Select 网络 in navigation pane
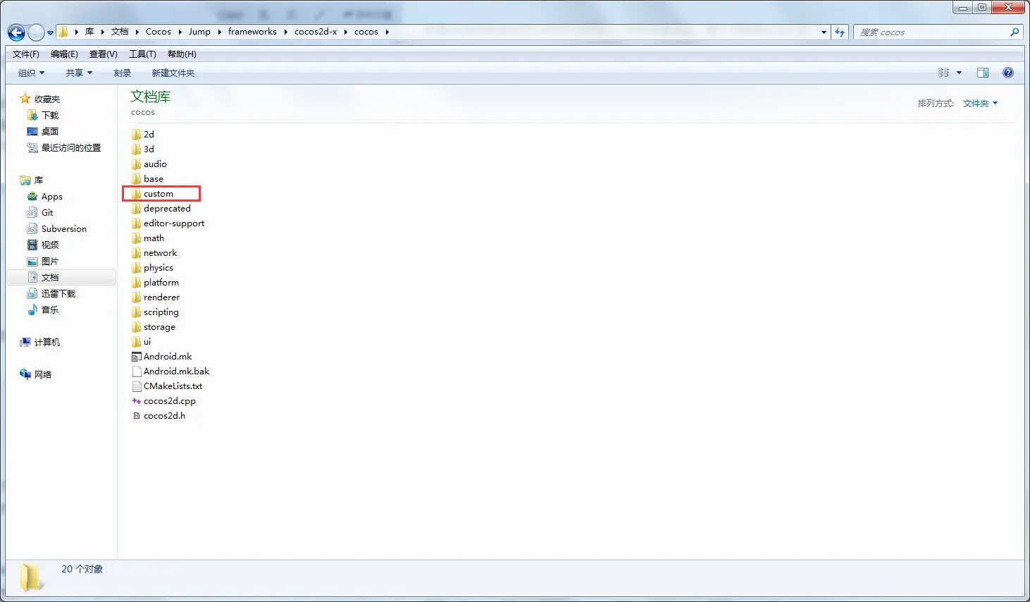Image resolution: width=1030 pixels, height=602 pixels. tap(35, 374)
